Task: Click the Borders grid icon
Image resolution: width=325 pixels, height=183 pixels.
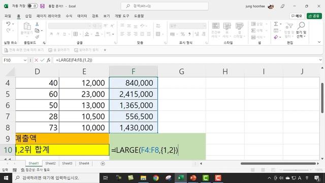Action: coord(76,34)
